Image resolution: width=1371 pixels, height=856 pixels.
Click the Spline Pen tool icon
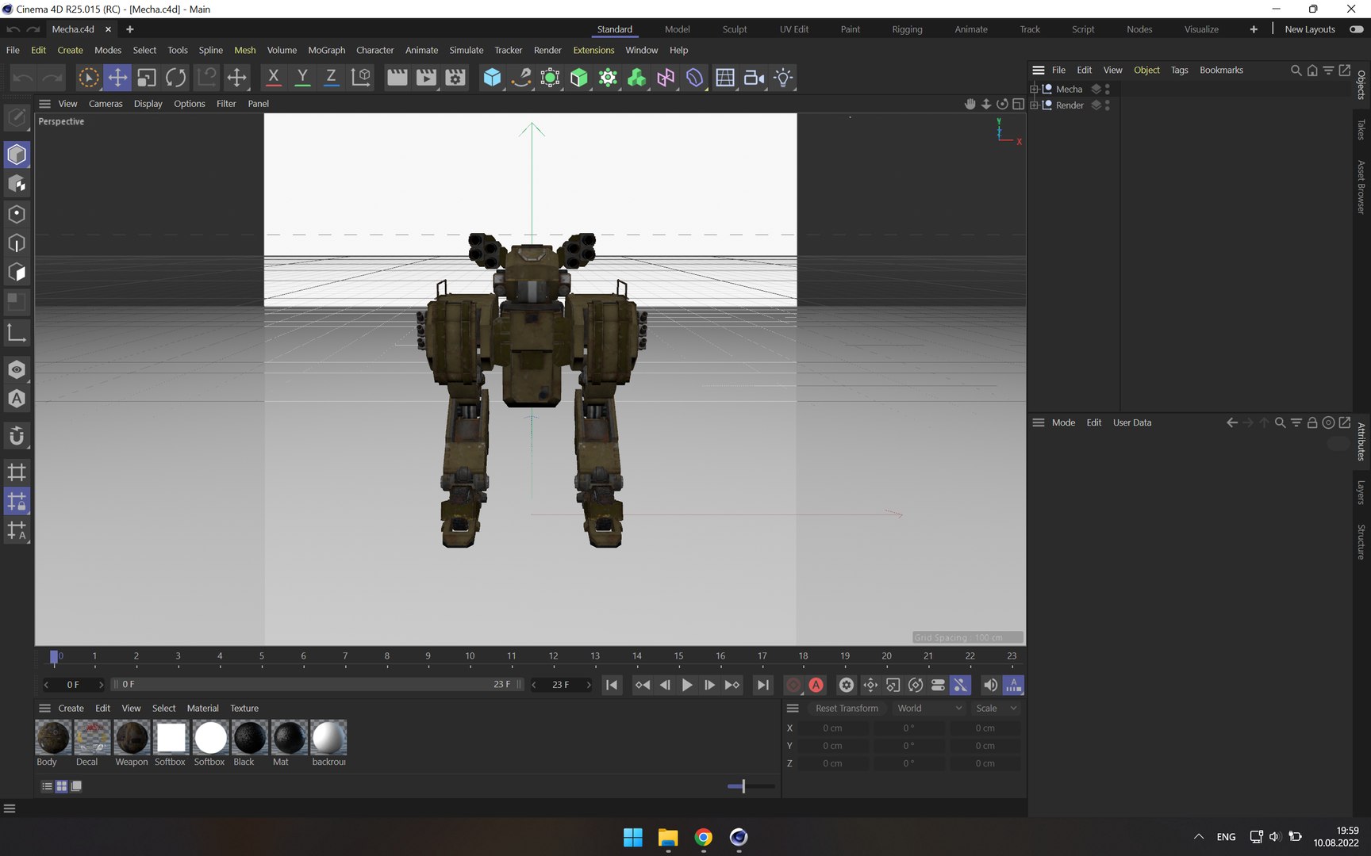click(521, 78)
